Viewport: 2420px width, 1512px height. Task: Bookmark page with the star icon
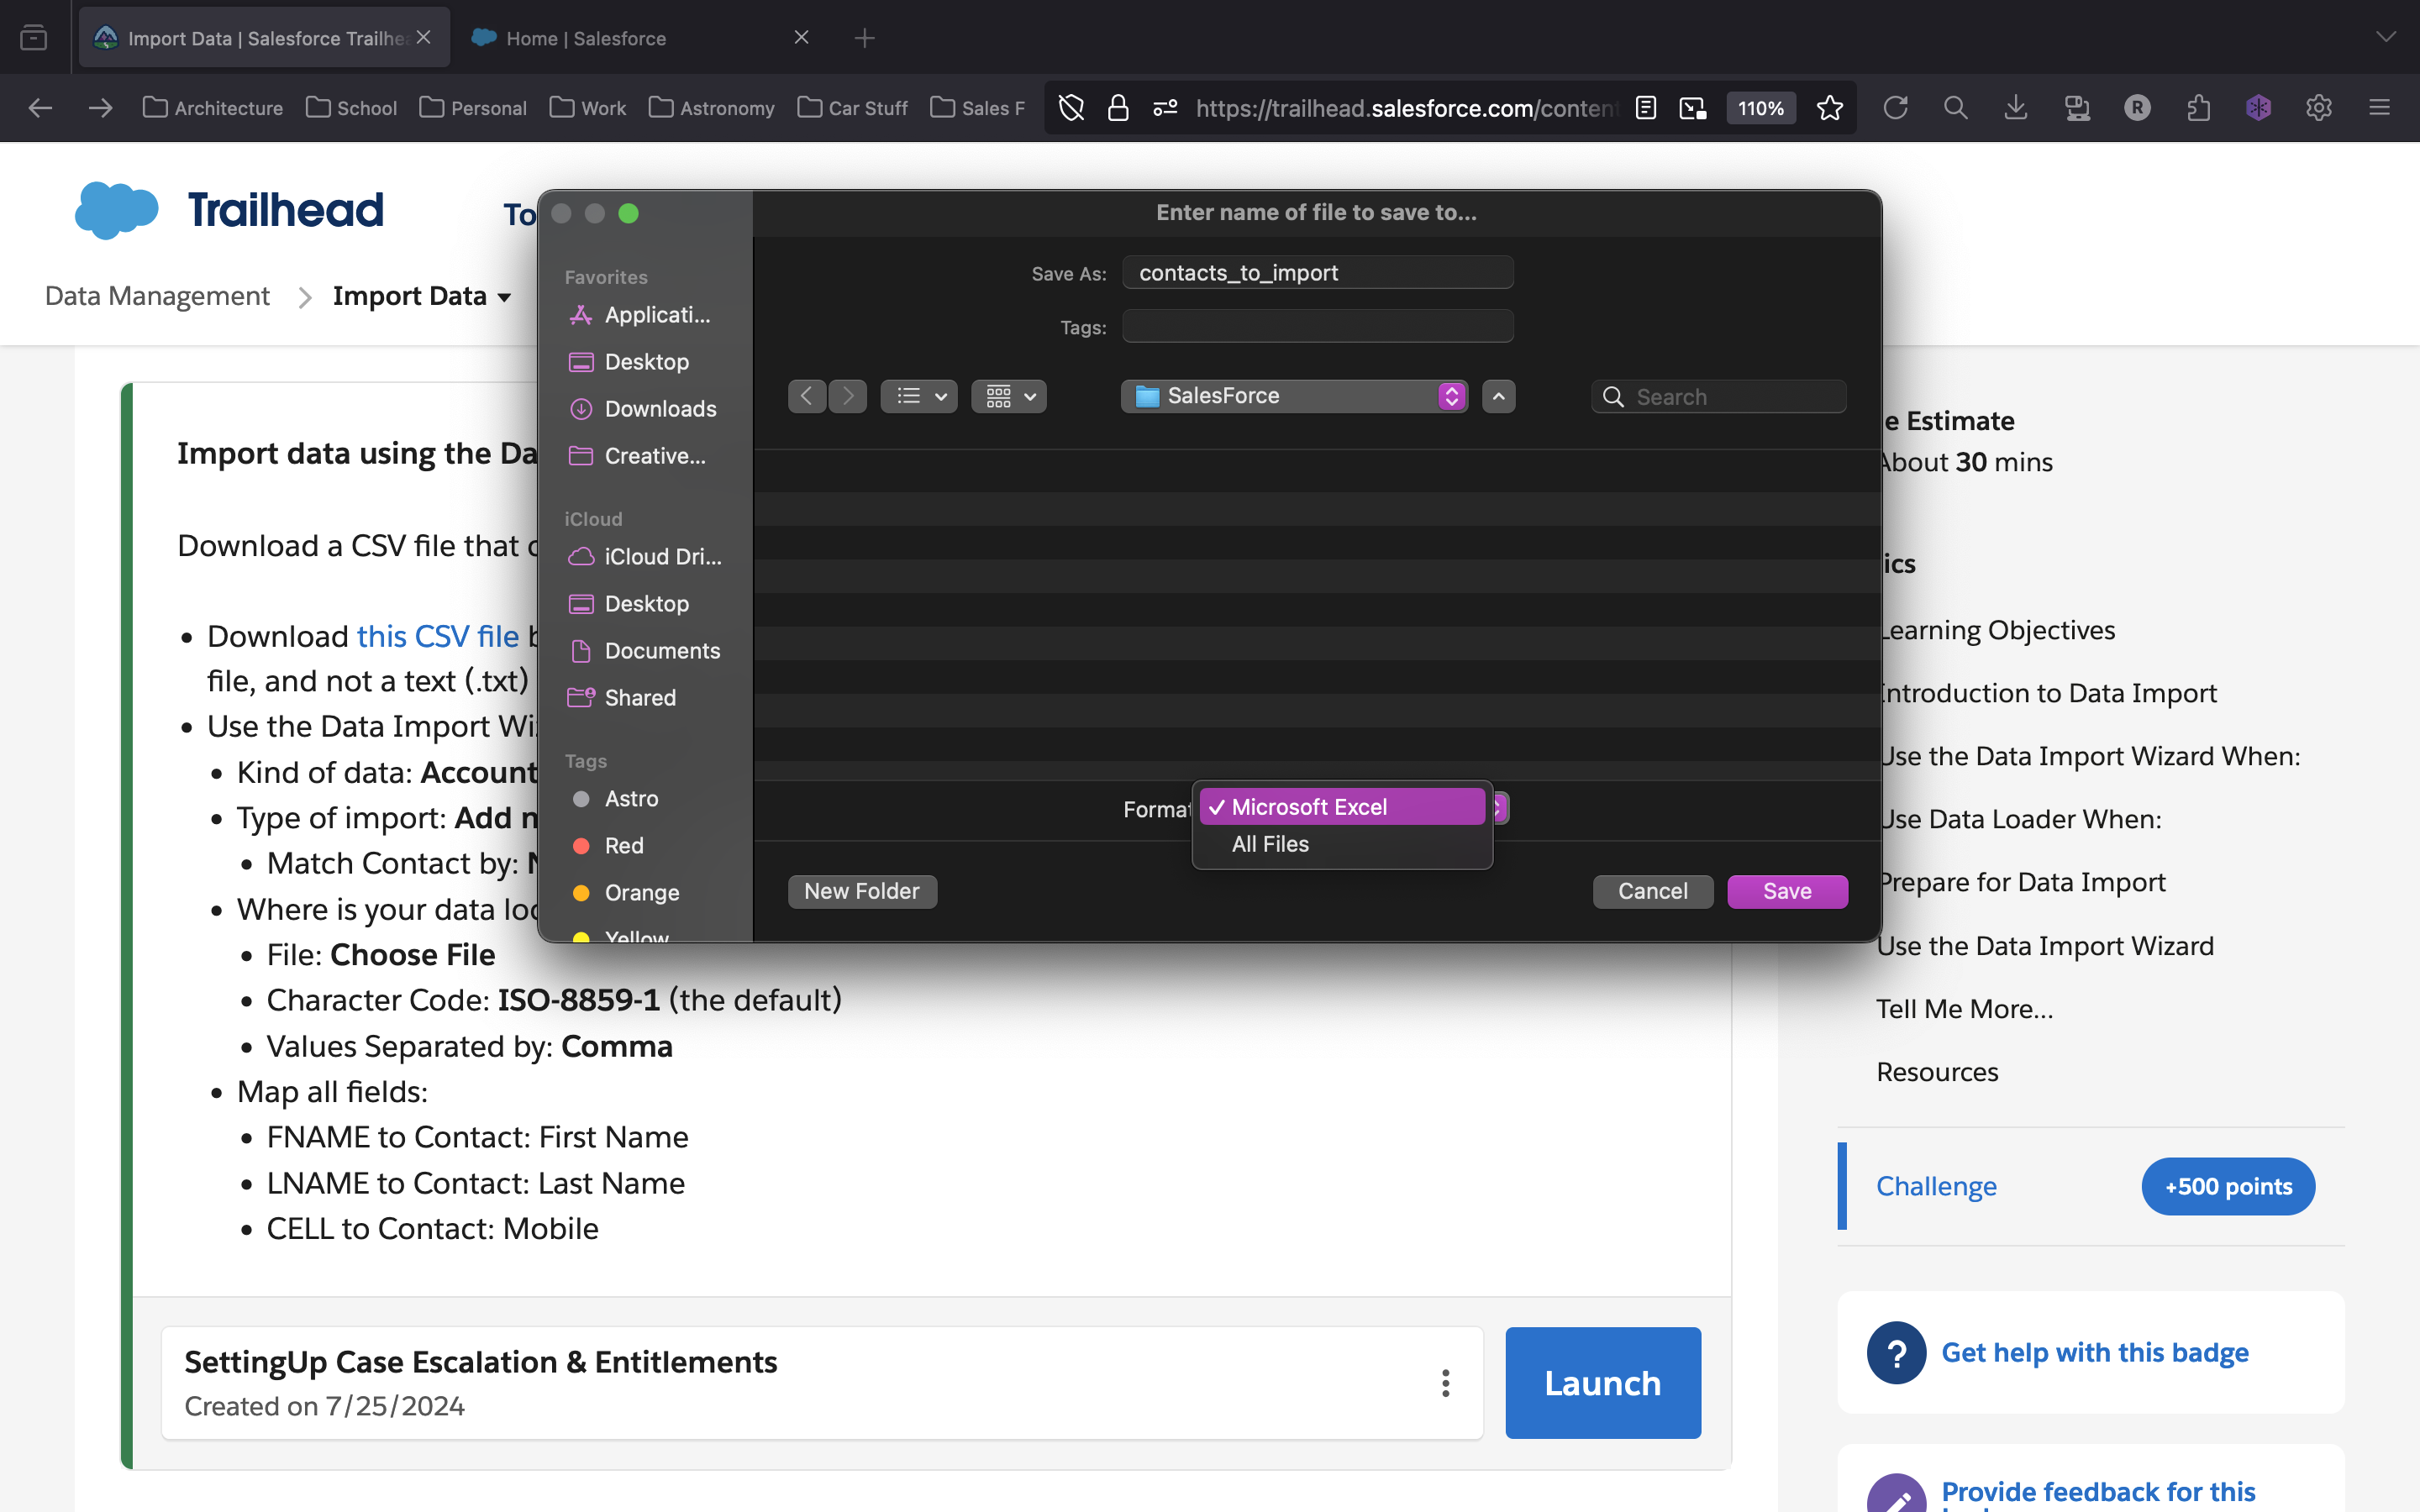tap(1829, 108)
